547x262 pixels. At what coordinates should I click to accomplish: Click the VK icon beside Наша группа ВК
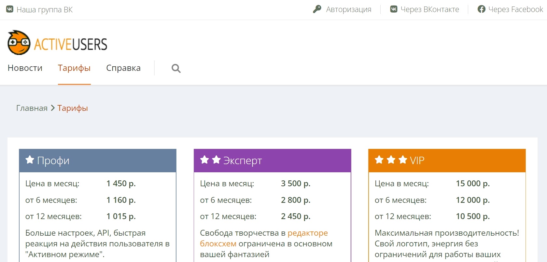coord(10,9)
